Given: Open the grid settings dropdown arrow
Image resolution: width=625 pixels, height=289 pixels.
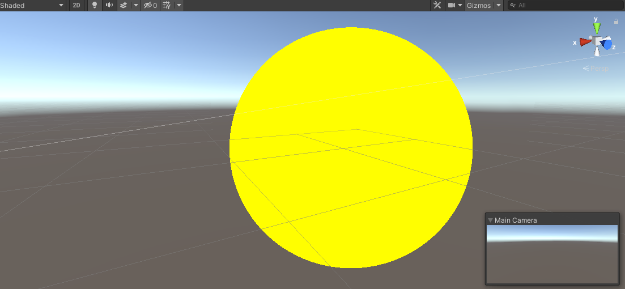Looking at the screenshot, I should (x=179, y=5).
